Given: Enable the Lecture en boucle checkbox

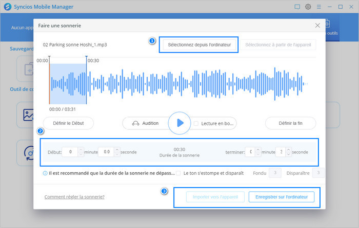Looking at the screenshot, I should pyautogui.click(x=196, y=123).
